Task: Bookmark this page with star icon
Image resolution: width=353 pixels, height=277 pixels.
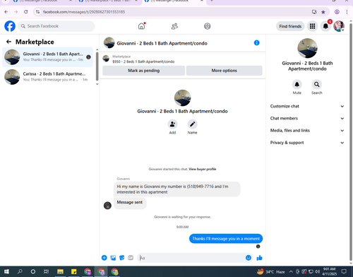Action: click(323, 12)
